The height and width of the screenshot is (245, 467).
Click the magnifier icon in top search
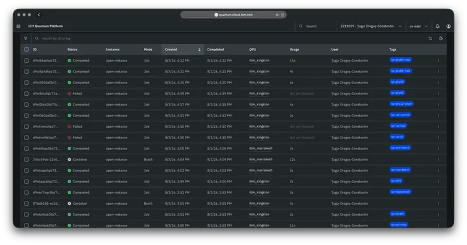coord(301,26)
